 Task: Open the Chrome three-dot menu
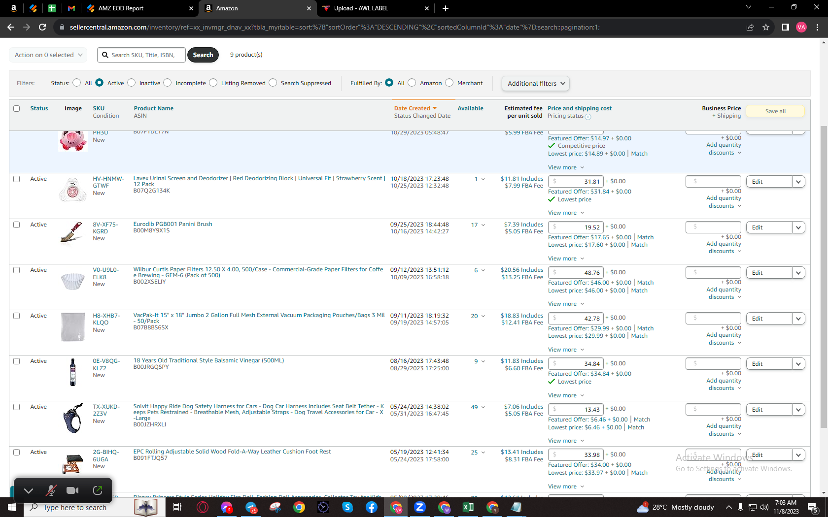[817, 27]
